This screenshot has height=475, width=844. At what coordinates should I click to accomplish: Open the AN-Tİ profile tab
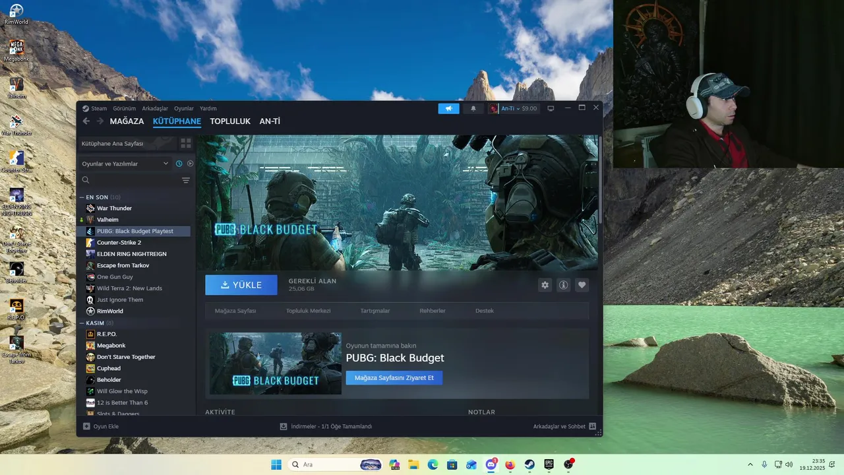[270, 121]
